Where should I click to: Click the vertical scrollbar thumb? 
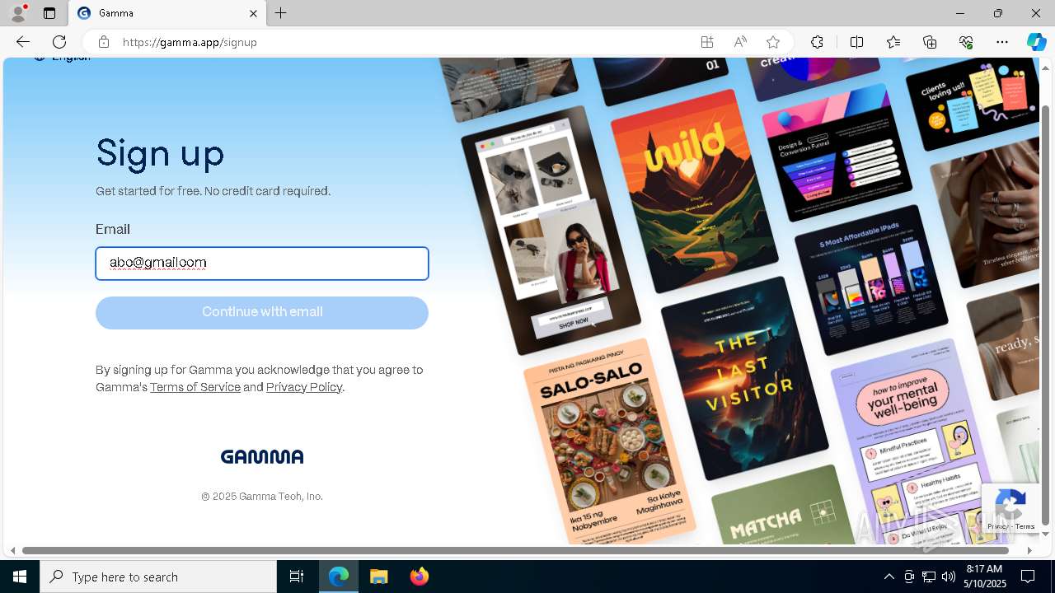point(1046,315)
